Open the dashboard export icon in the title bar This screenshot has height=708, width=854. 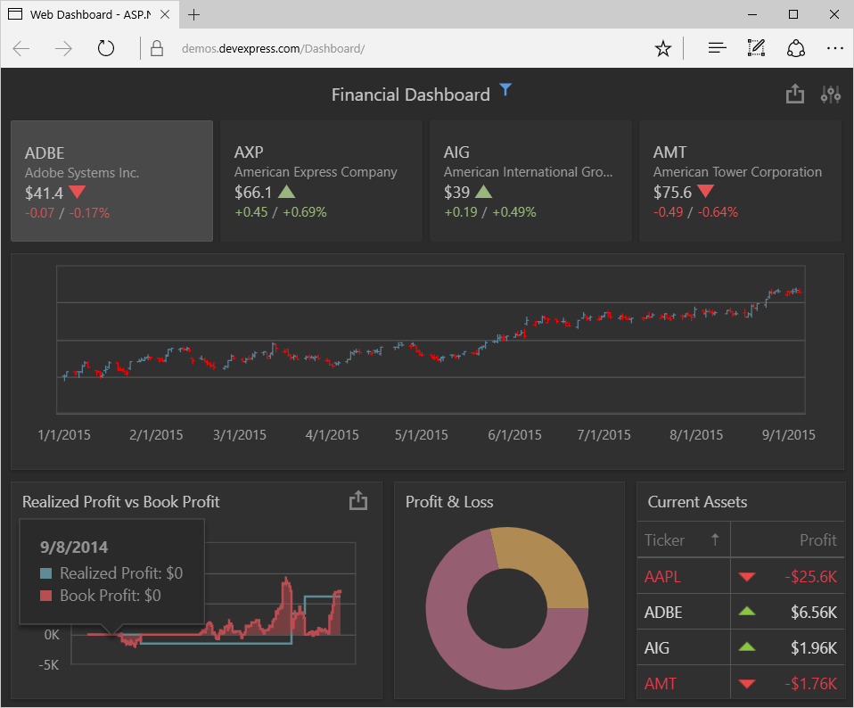795,95
